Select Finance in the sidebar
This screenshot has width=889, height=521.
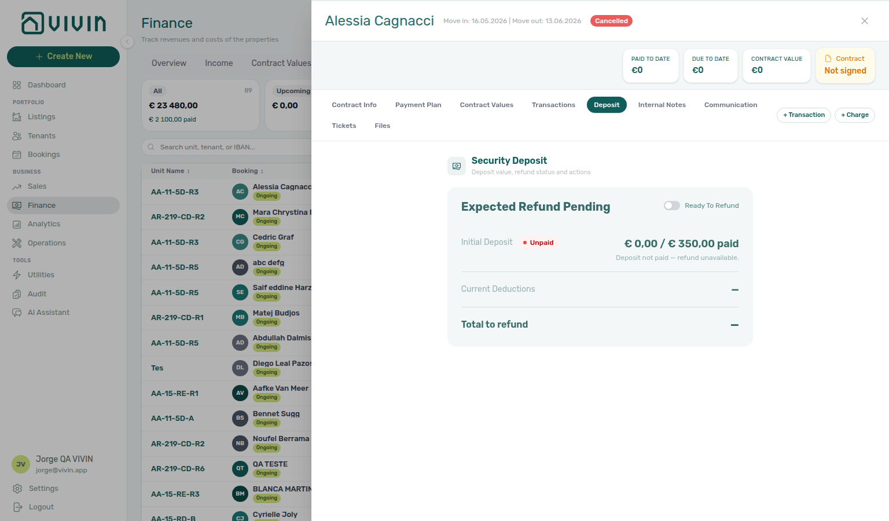(x=63, y=206)
